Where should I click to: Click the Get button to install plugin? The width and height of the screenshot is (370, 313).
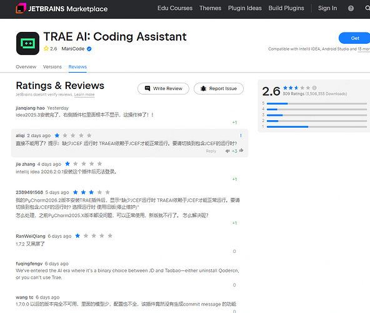coord(354,38)
